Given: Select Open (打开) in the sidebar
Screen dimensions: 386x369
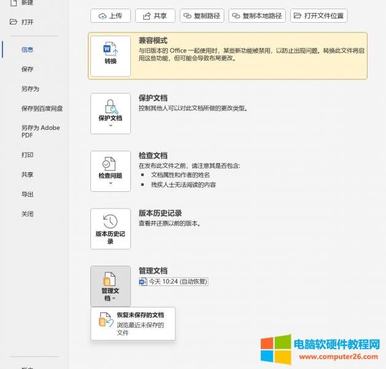Looking at the screenshot, I should (27, 22).
